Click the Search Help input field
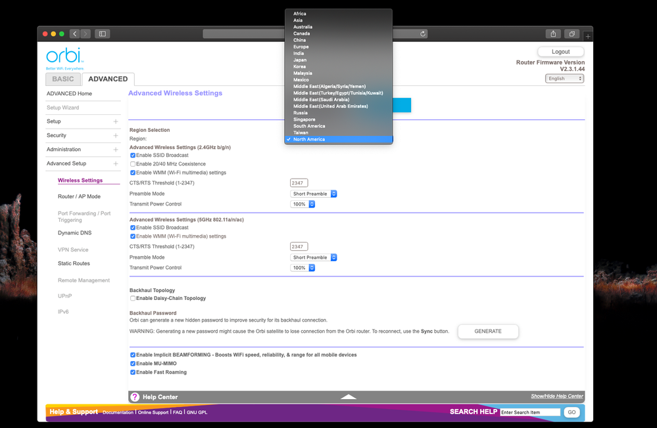Viewport: 657px width, 428px height. (x=530, y=412)
